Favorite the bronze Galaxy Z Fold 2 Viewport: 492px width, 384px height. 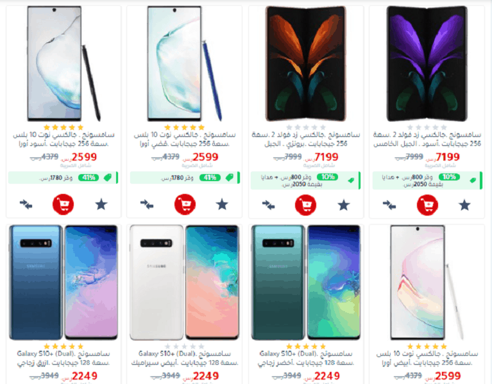[x=344, y=205]
